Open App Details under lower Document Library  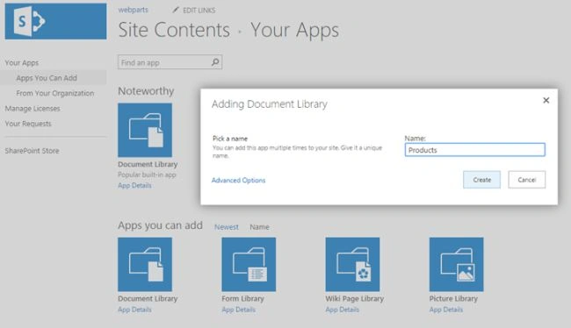[134, 310]
